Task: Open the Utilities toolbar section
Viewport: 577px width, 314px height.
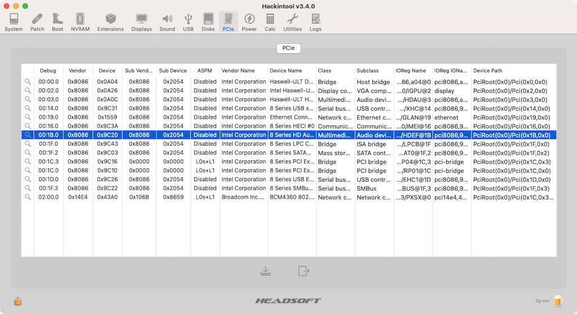Action: click(292, 23)
